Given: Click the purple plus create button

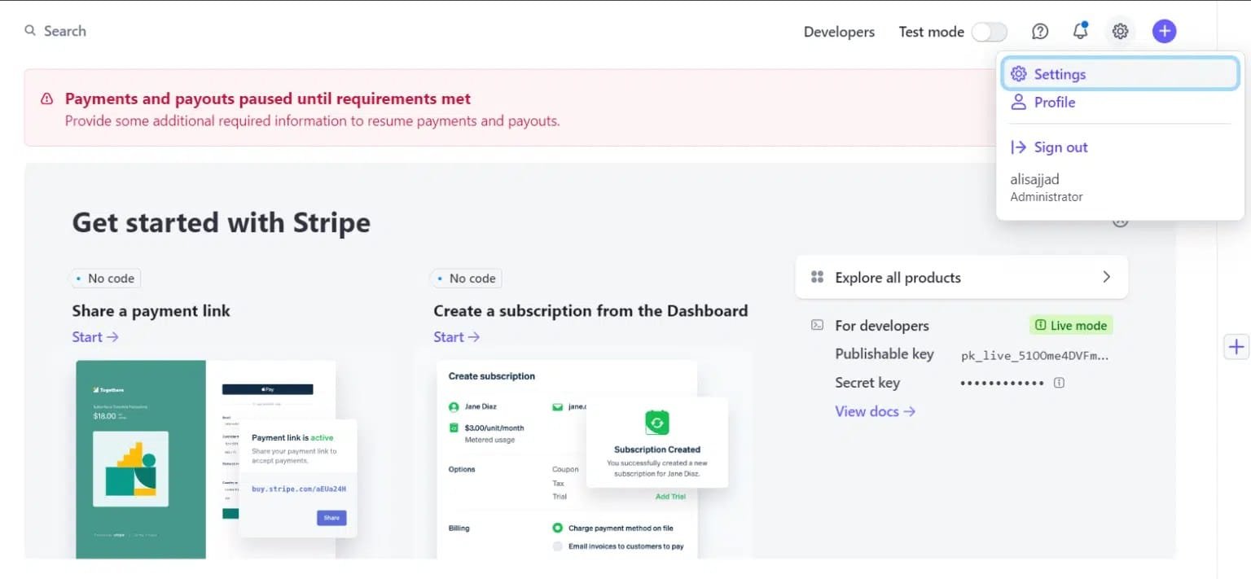Looking at the screenshot, I should pyautogui.click(x=1165, y=32).
